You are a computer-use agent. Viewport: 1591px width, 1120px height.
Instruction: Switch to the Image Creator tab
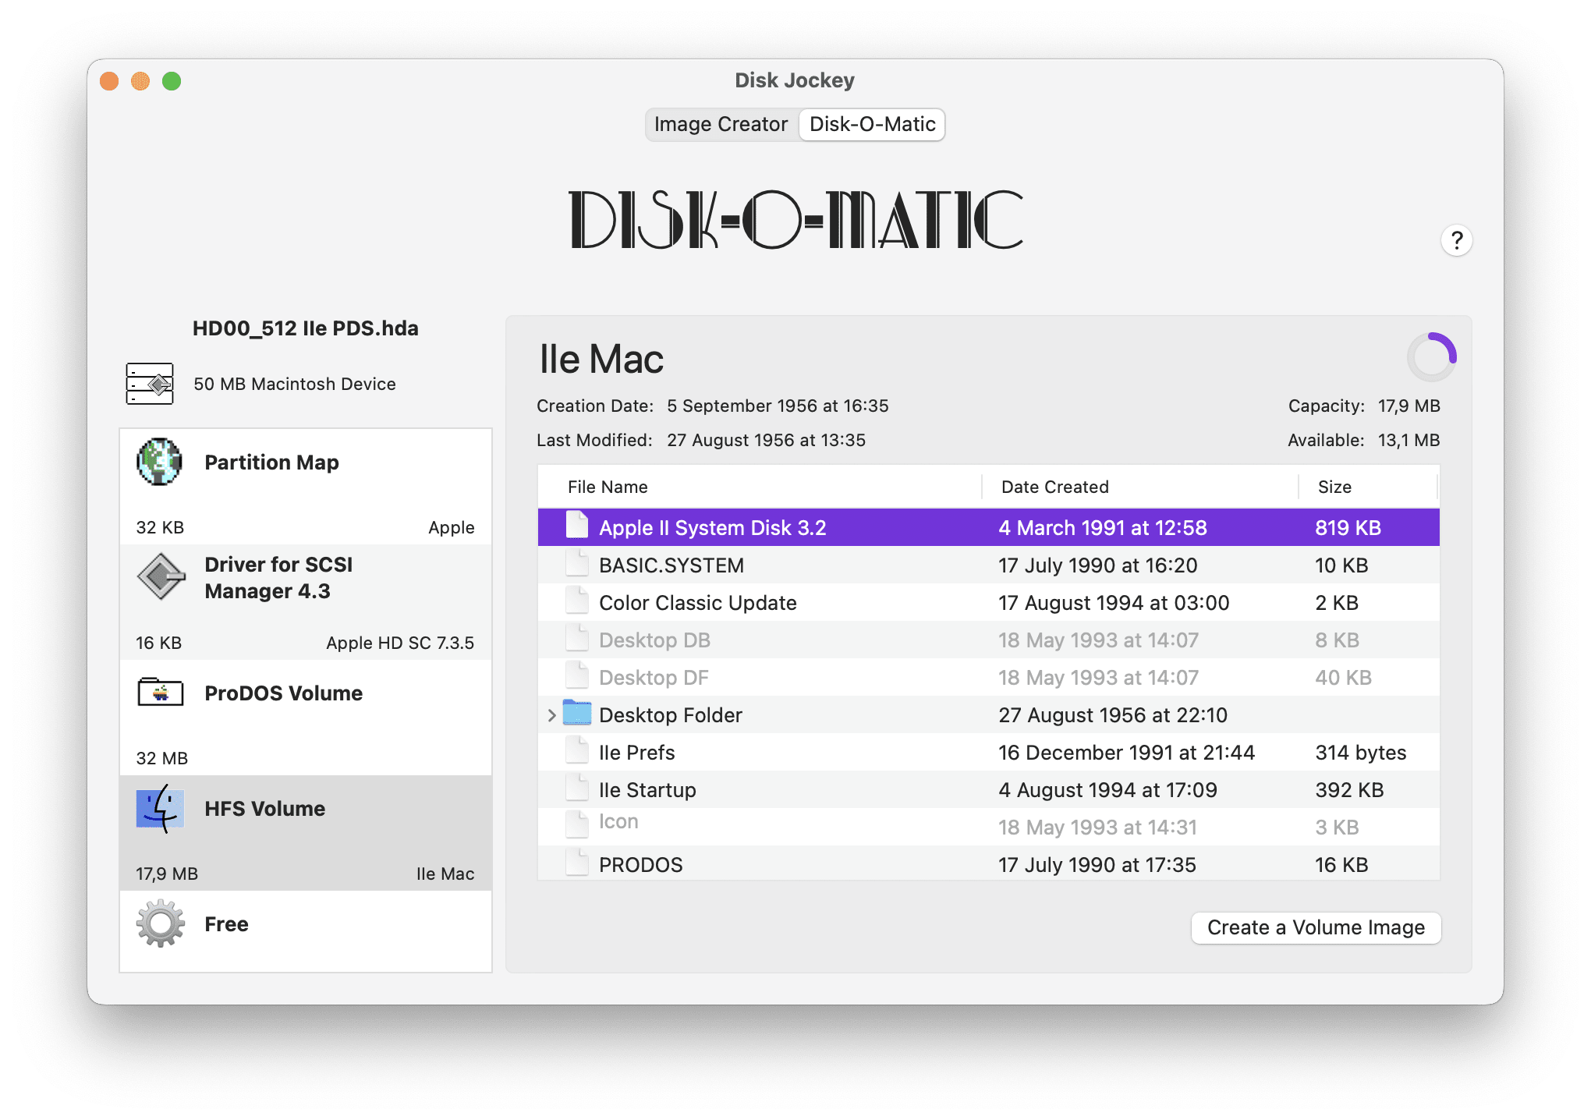(721, 125)
